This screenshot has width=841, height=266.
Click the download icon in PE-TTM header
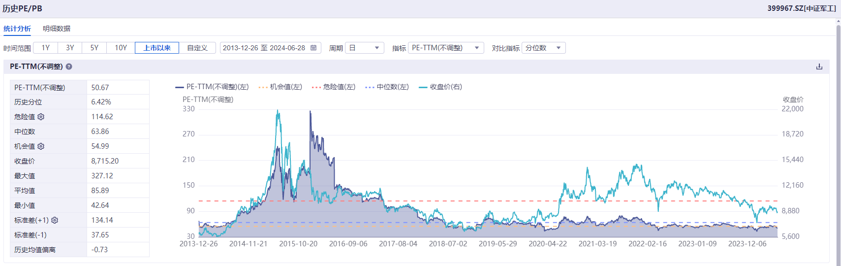point(819,66)
